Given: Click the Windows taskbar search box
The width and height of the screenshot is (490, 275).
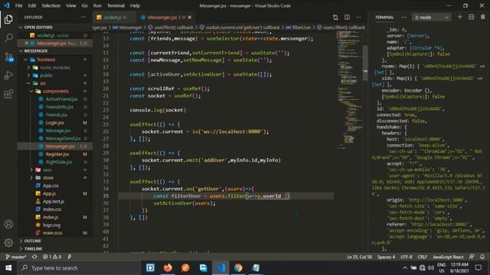Looking at the screenshot, I should 79,268.
